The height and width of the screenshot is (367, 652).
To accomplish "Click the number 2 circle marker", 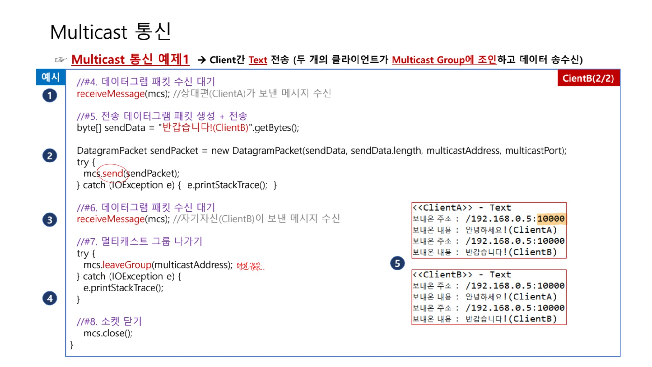I will 50,156.
